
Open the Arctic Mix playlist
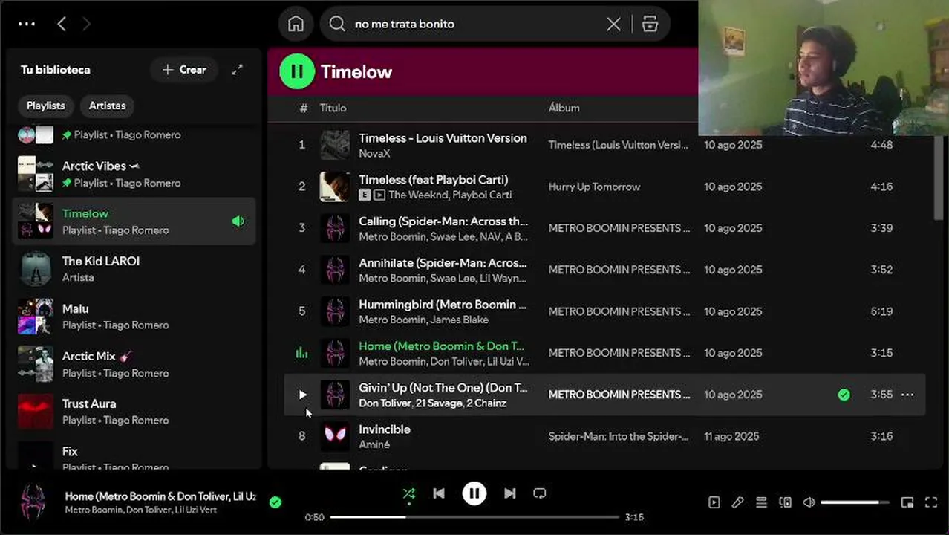(134, 364)
